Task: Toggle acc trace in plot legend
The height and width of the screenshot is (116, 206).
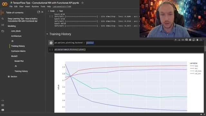Action: tap(194, 68)
